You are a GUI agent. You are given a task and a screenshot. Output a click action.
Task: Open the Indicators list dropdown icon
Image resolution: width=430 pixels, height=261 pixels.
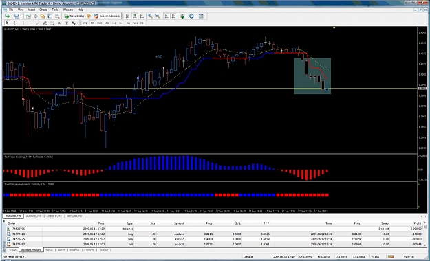[182, 16]
